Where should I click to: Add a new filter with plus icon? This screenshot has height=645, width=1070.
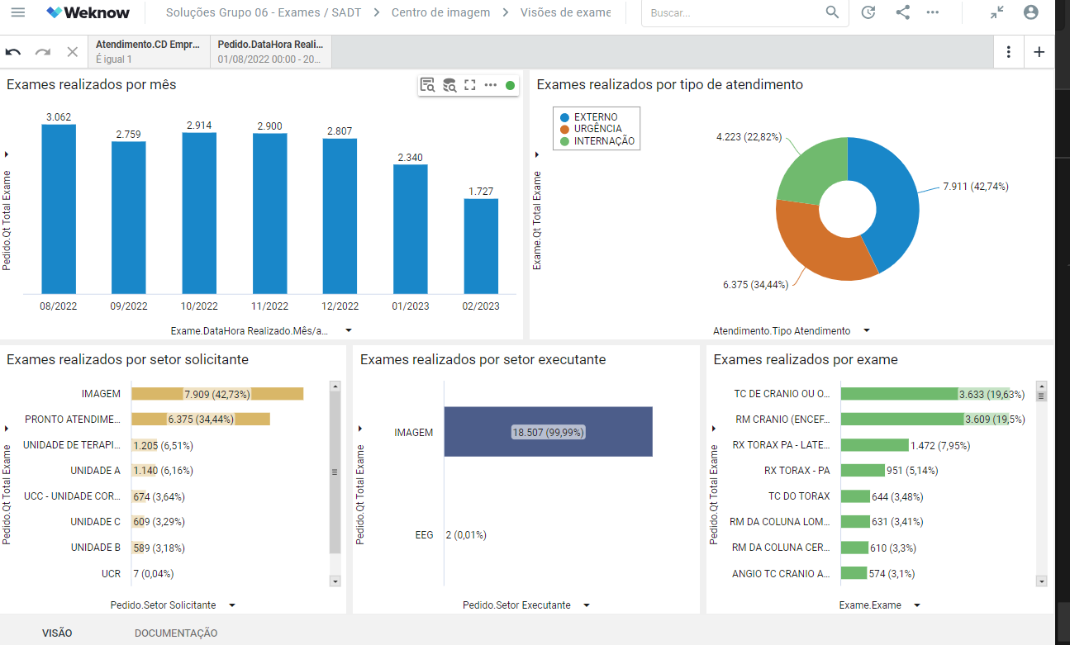tap(1039, 52)
